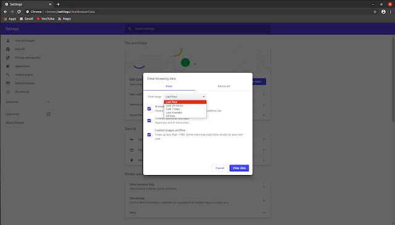This screenshot has width=395, height=225.
Task: Click the Search settings input field
Action: (197, 29)
